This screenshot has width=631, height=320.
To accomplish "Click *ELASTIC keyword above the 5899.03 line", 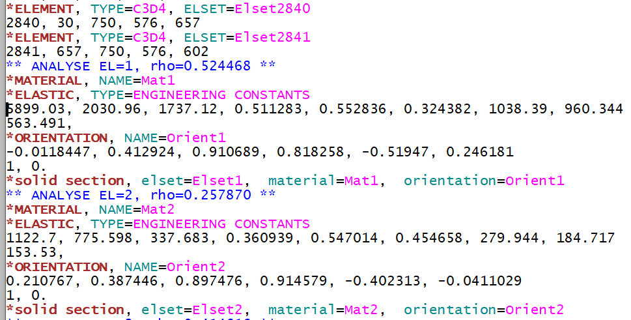I will coord(40,95).
